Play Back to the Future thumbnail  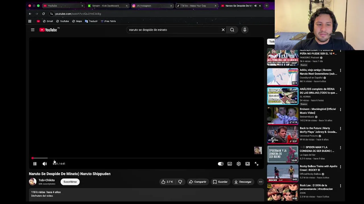pos(283,135)
